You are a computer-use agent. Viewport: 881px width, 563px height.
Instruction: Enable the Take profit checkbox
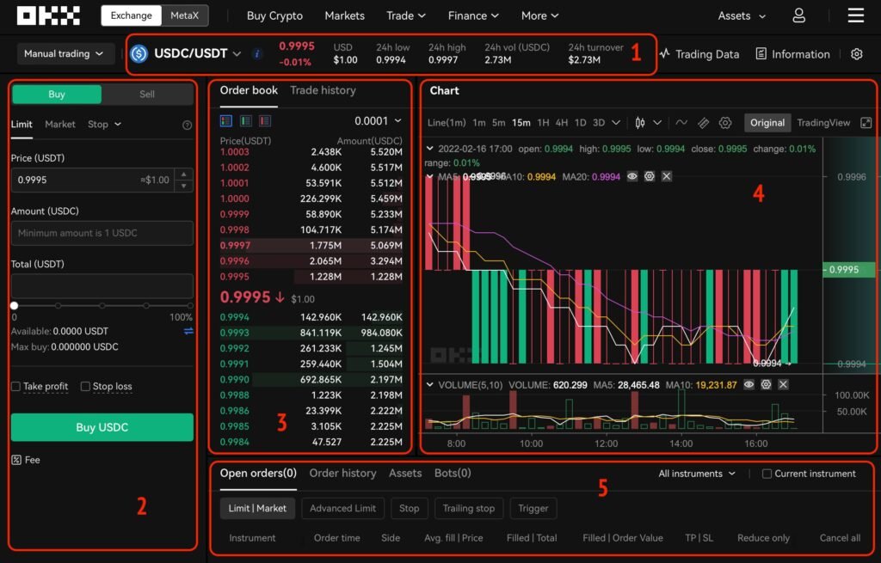tap(15, 386)
